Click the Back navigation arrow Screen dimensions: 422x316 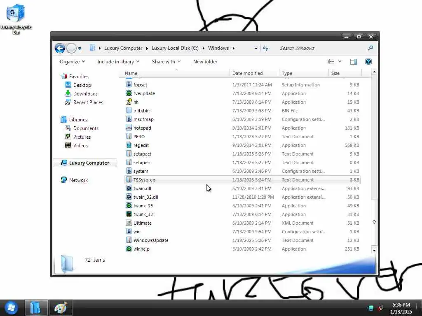coord(60,49)
